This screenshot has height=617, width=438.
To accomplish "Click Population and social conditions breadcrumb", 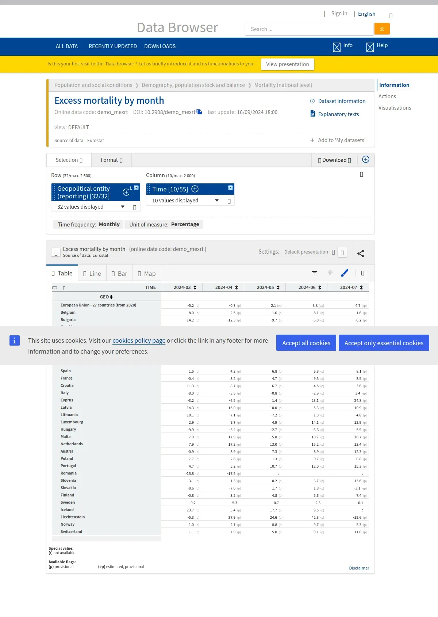I will [x=93, y=85].
